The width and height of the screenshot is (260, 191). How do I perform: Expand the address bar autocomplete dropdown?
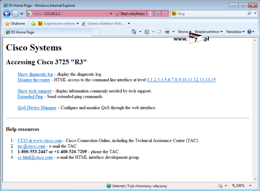(111, 14)
